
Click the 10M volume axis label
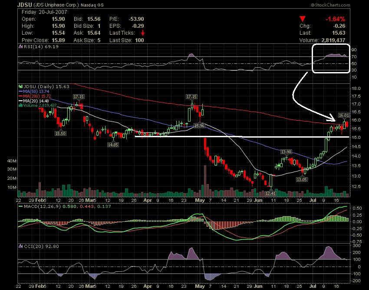12,188
